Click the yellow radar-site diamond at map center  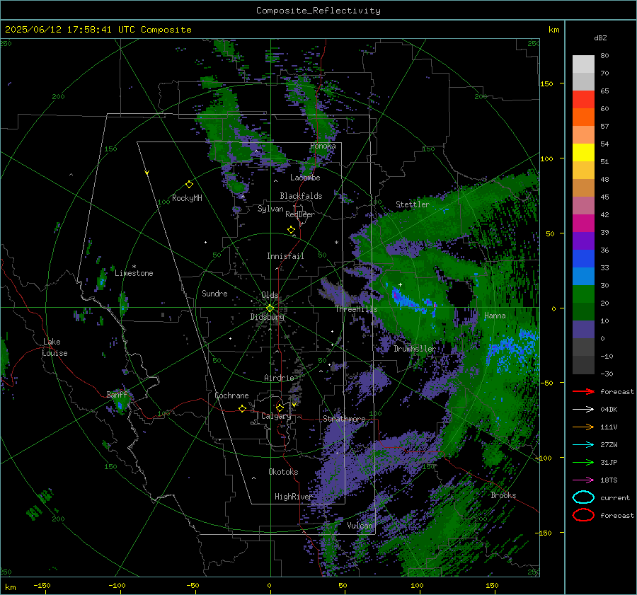pyautogui.click(x=270, y=308)
